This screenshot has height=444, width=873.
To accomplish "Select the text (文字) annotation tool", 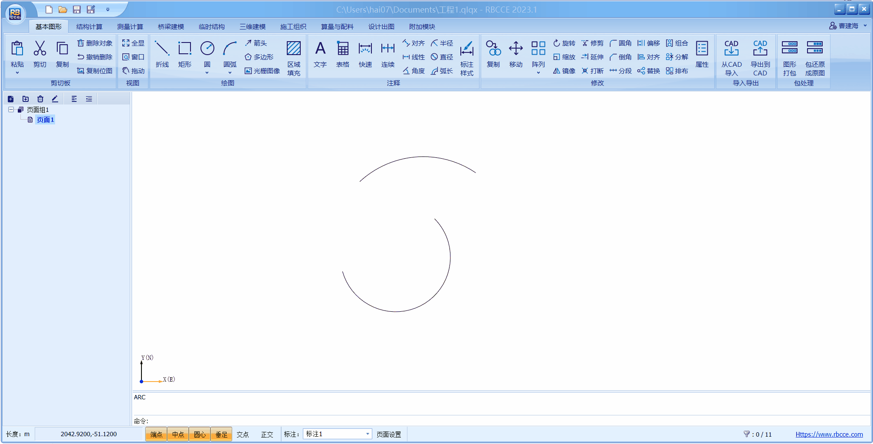I will [x=320, y=54].
